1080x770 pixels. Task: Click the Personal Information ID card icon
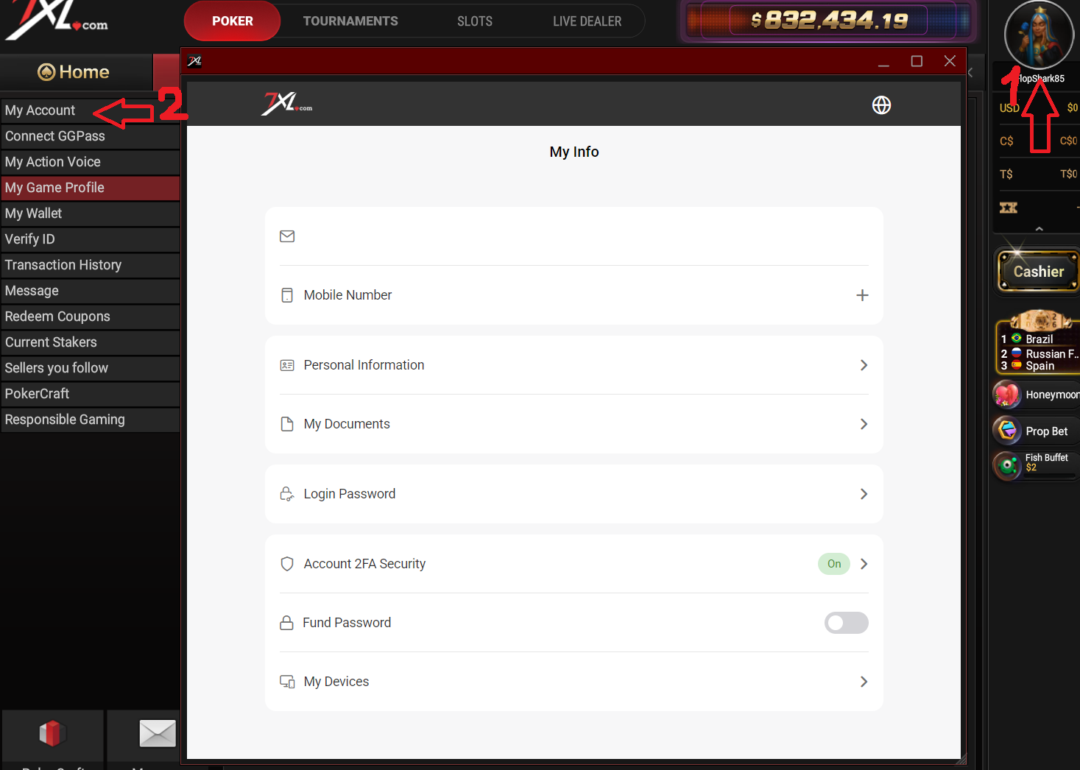[287, 365]
